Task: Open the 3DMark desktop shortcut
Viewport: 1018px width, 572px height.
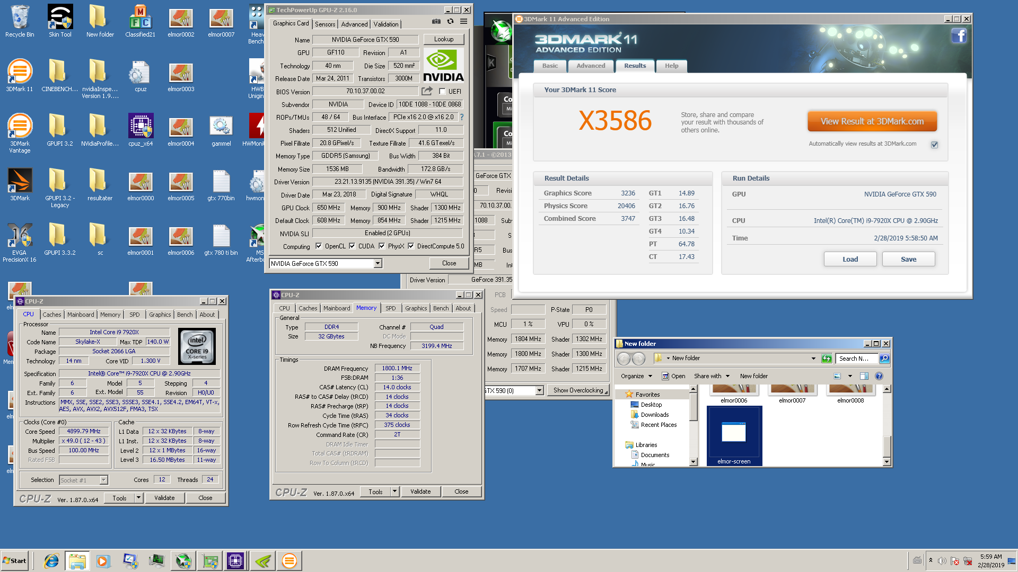Action: (x=20, y=185)
